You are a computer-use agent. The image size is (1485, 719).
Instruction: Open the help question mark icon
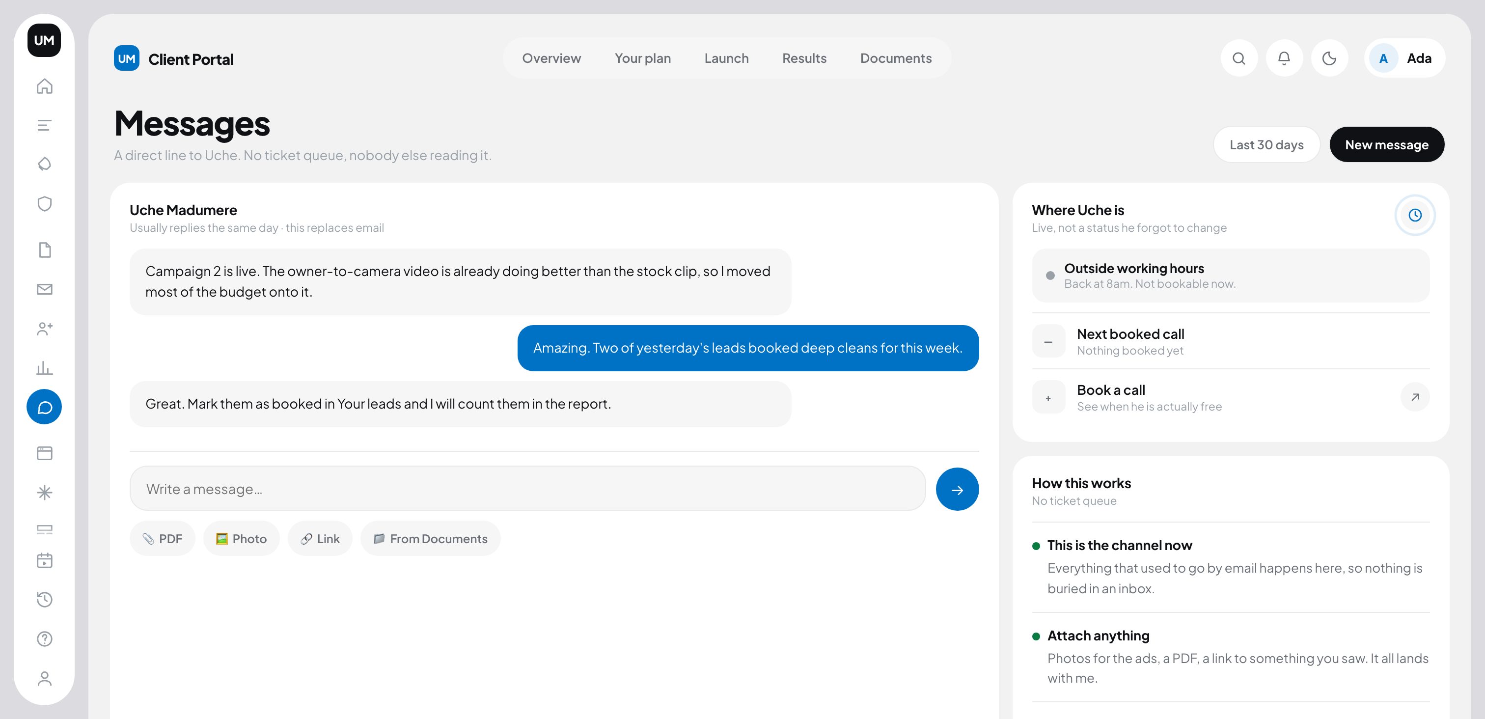pyautogui.click(x=44, y=638)
